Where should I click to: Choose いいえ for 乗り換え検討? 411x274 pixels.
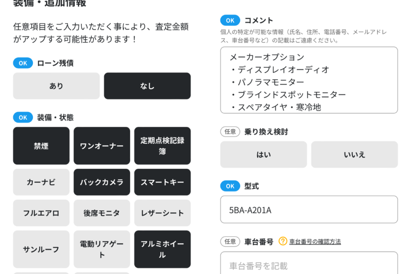[354, 154]
